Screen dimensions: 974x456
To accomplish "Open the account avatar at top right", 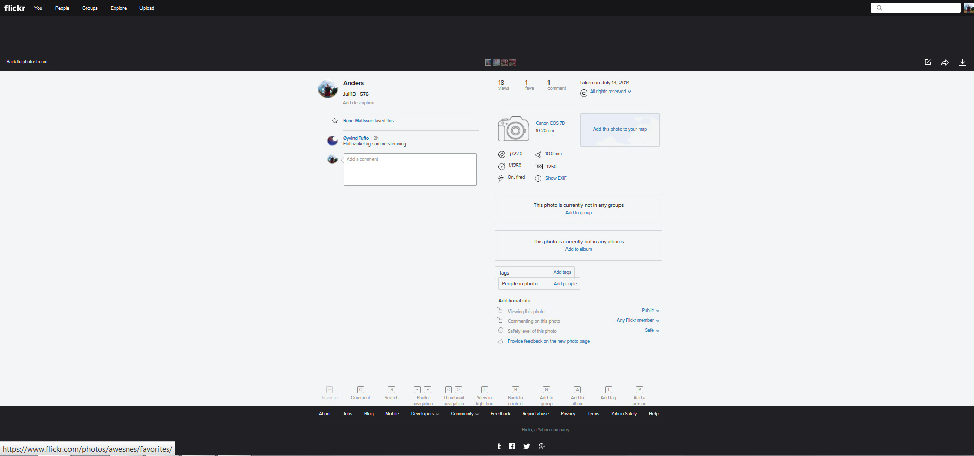I will click(x=968, y=8).
